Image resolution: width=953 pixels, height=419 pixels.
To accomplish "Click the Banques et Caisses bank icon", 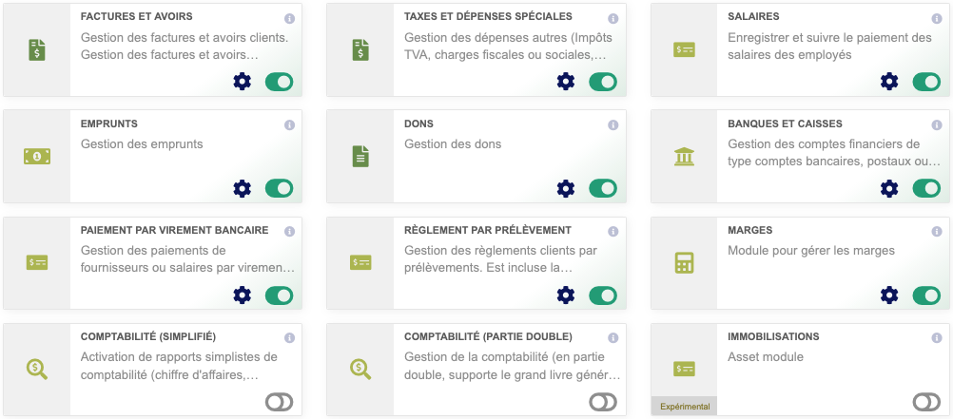I will [x=684, y=156].
